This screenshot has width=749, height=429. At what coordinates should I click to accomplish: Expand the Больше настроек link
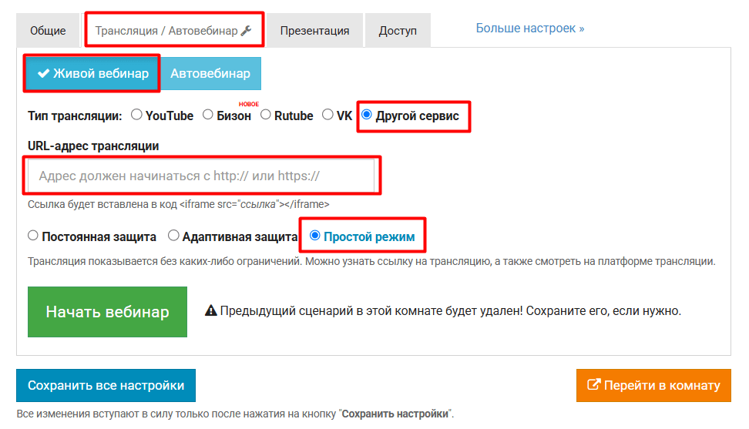[x=530, y=28]
